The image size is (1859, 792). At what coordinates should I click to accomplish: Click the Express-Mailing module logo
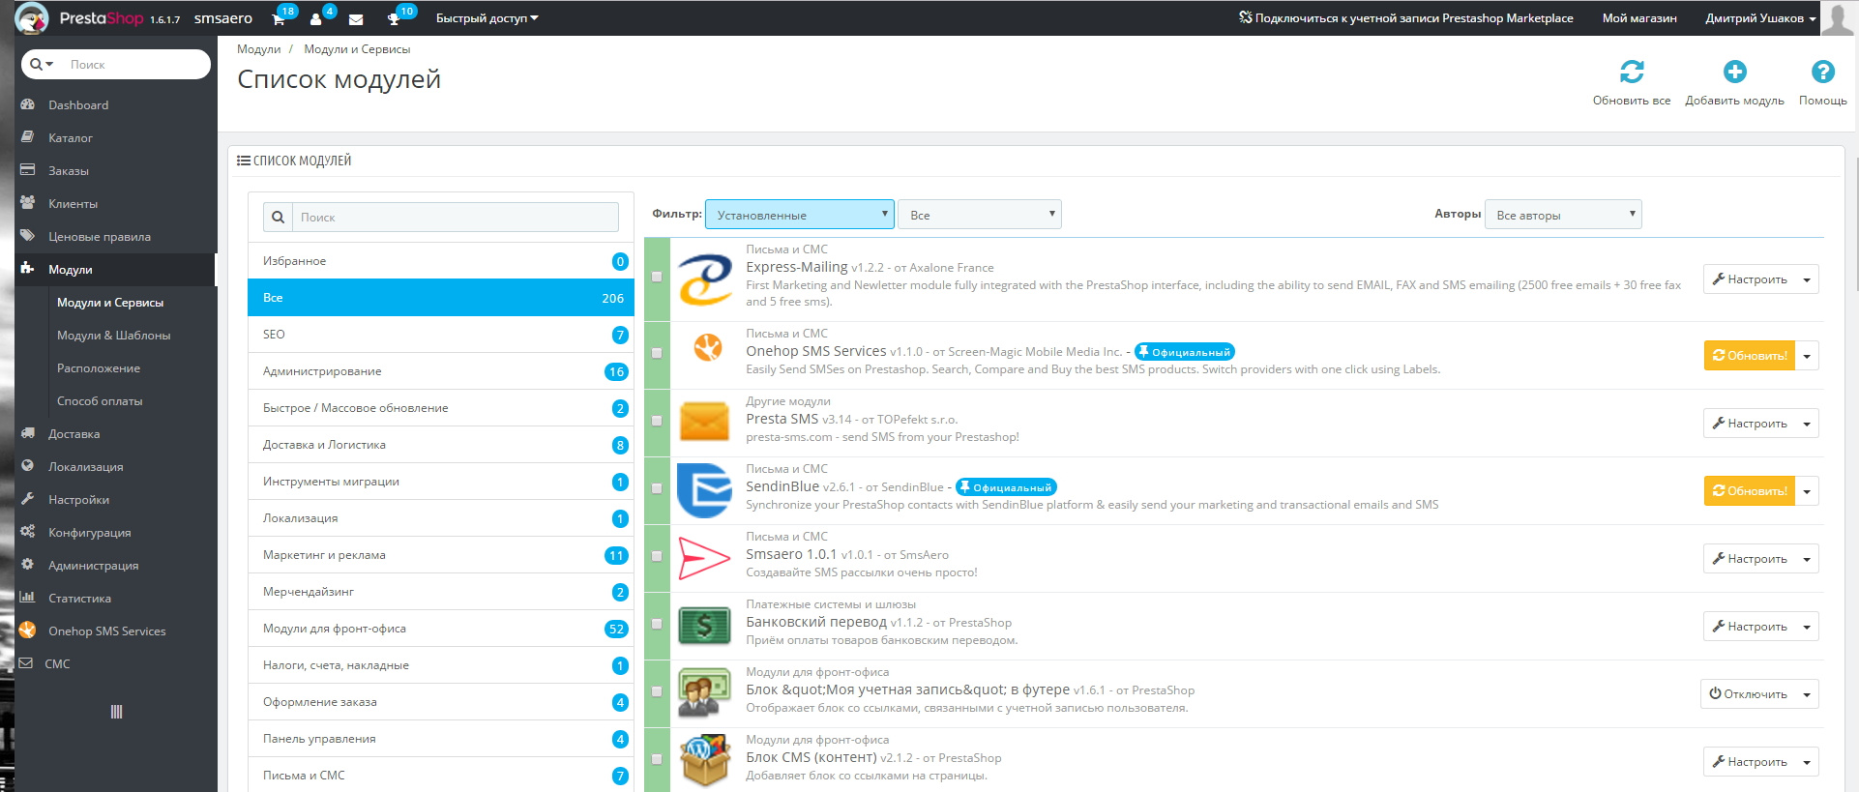pyautogui.click(x=705, y=279)
